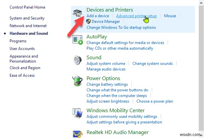Open Change Windows To Go startup options
The image size is (204, 138).
coord(121,27)
